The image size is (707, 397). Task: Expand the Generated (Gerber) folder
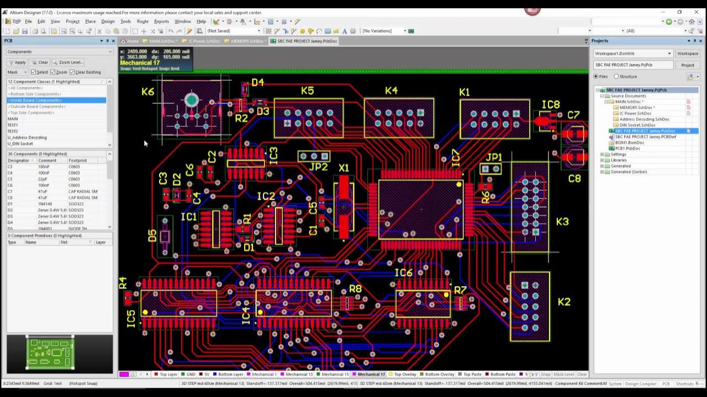click(602, 171)
